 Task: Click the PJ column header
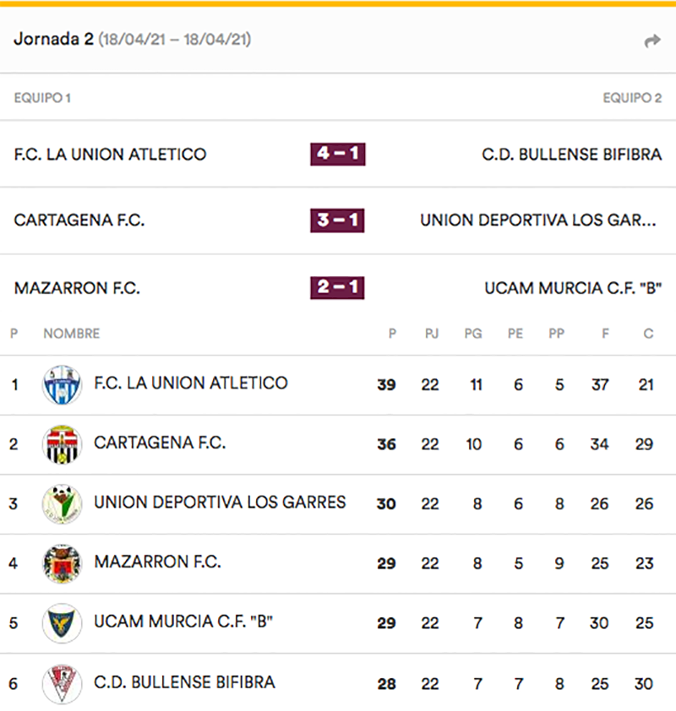pos(431,334)
